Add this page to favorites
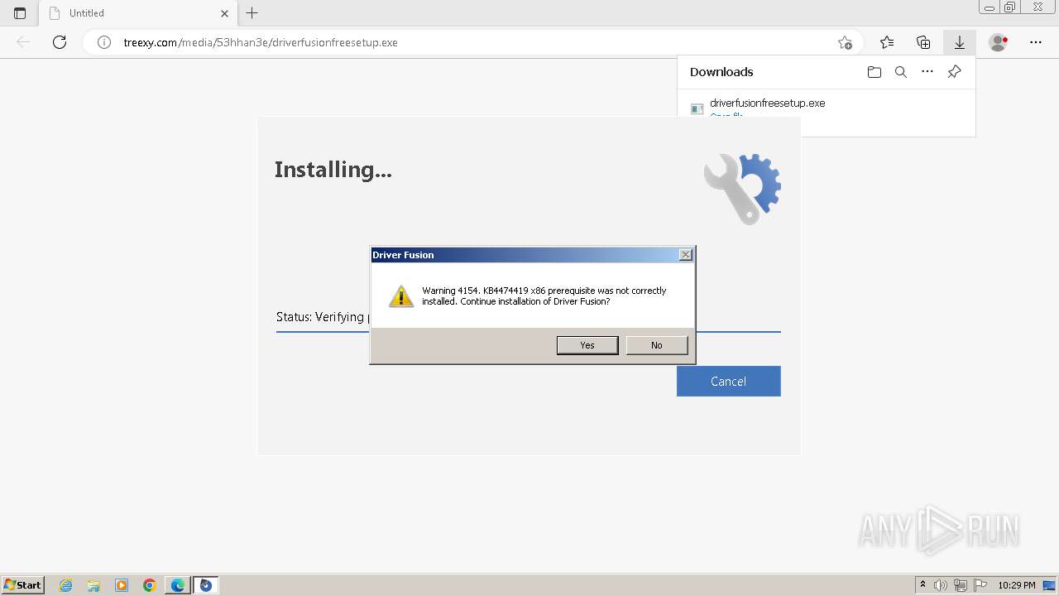This screenshot has height=596, width=1059. pyautogui.click(x=845, y=42)
